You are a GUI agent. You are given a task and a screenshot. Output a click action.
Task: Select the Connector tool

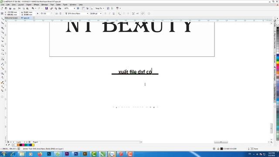[2, 68]
